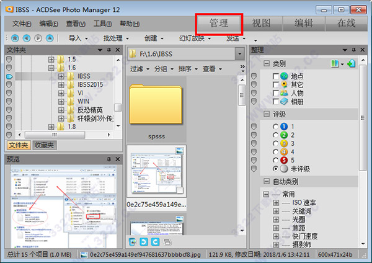Click the file icon in the status bar
The height and width of the screenshot is (263, 372).
point(84,255)
